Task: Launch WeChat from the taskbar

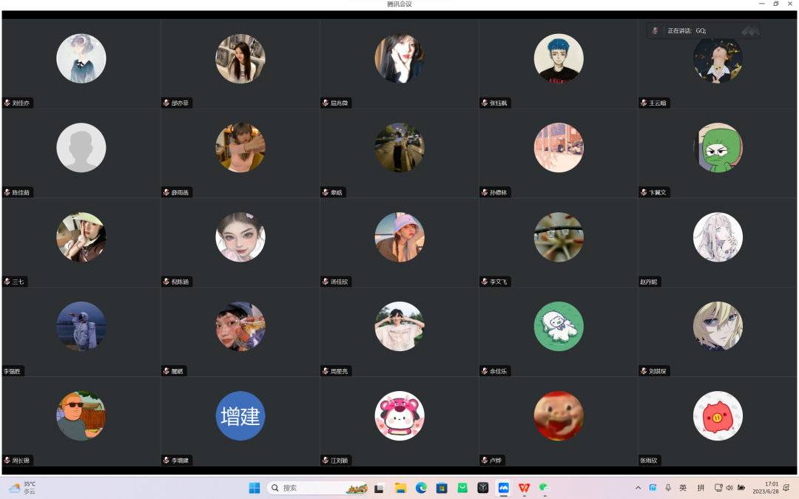Action: (x=545, y=488)
